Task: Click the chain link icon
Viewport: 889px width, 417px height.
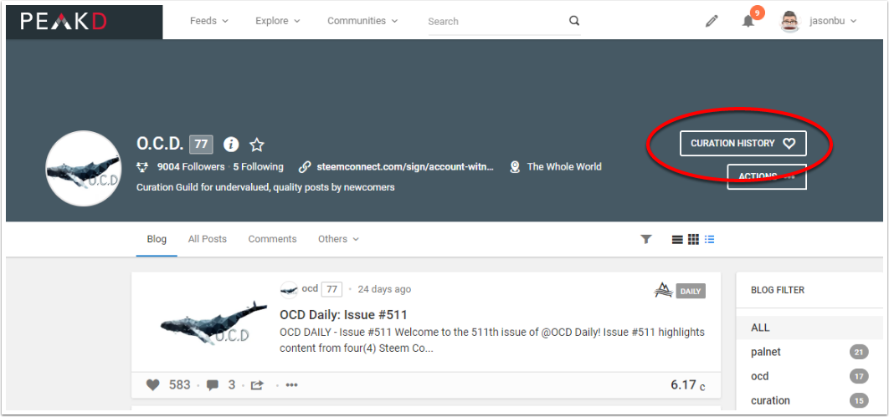Action: point(305,167)
